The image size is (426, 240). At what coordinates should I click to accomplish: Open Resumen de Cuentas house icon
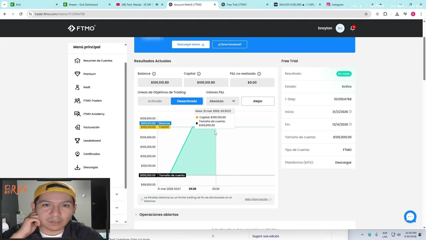[77, 61]
